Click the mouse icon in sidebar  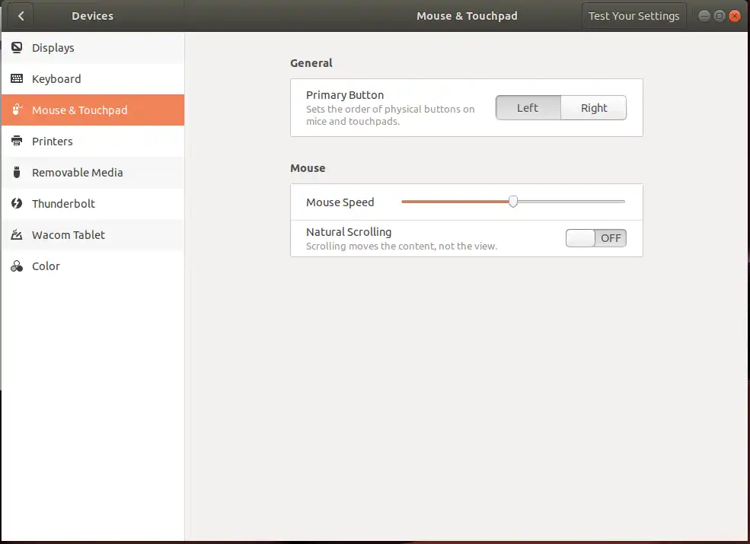[x=17, y=110]
